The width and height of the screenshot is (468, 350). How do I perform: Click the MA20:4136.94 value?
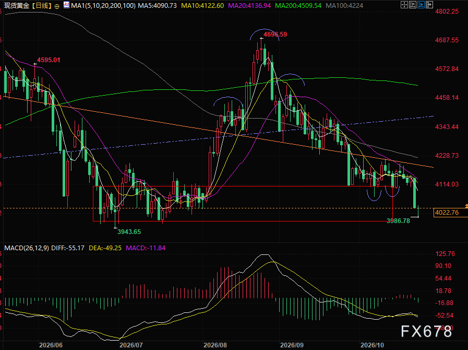tap(249, 6)
